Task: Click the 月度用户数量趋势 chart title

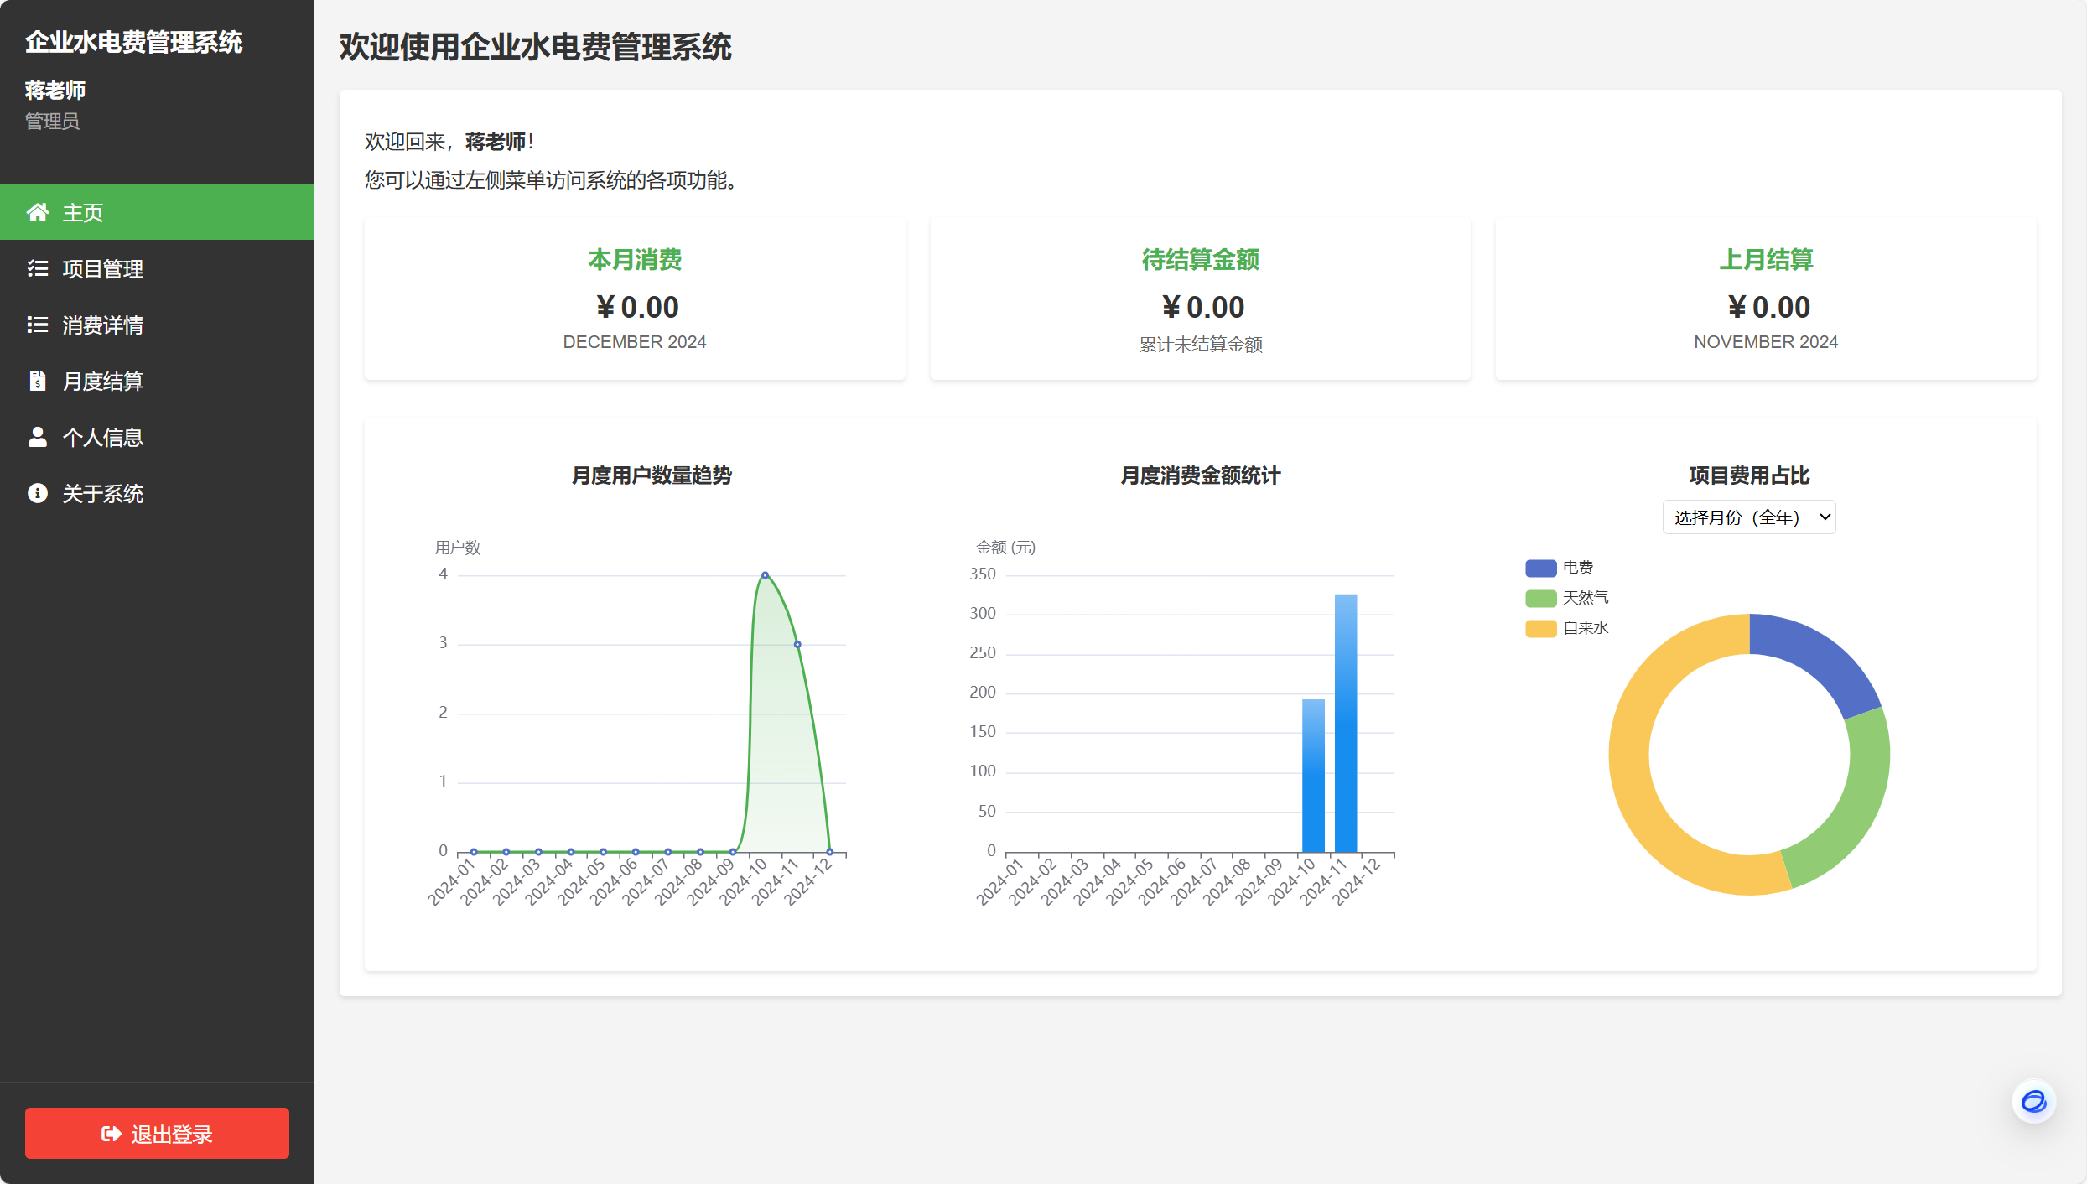Action: pyautogui.click(x=652, y=475)
